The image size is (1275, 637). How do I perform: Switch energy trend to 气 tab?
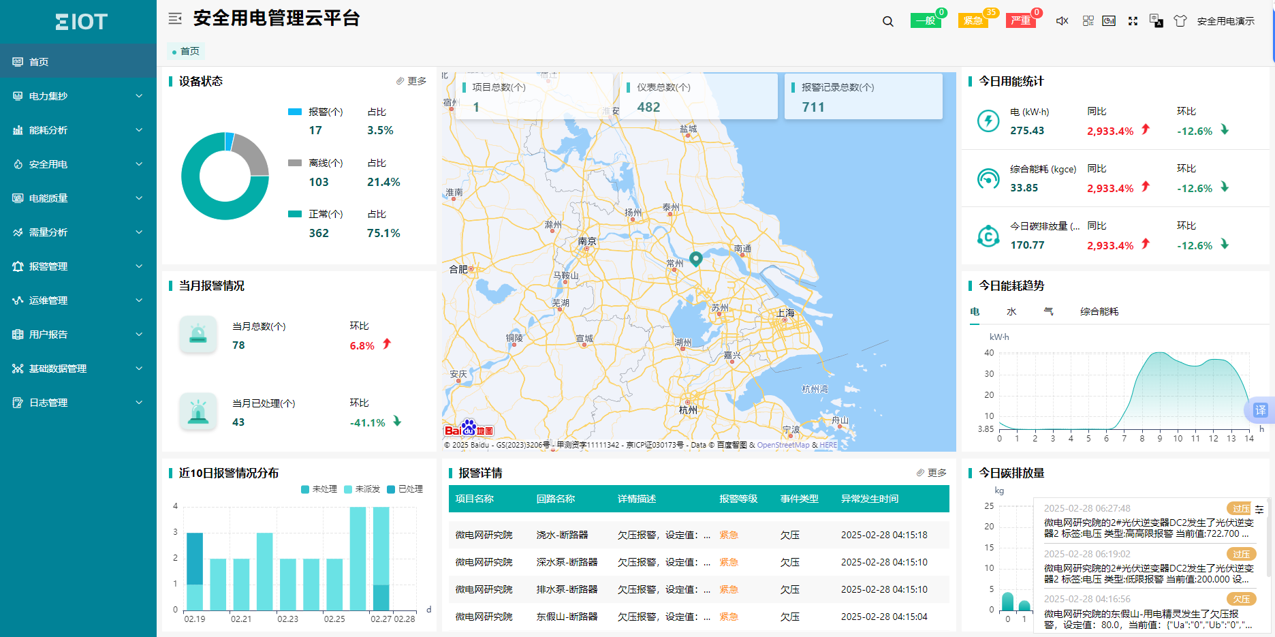click(x=1048, y=311)
